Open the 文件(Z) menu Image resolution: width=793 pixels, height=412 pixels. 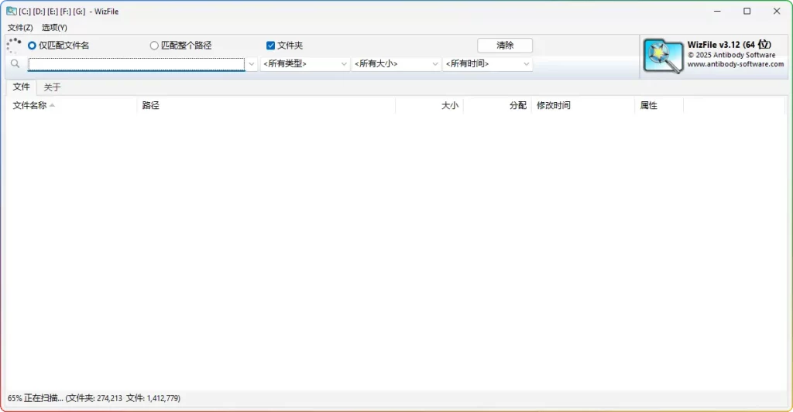(20, 27)
